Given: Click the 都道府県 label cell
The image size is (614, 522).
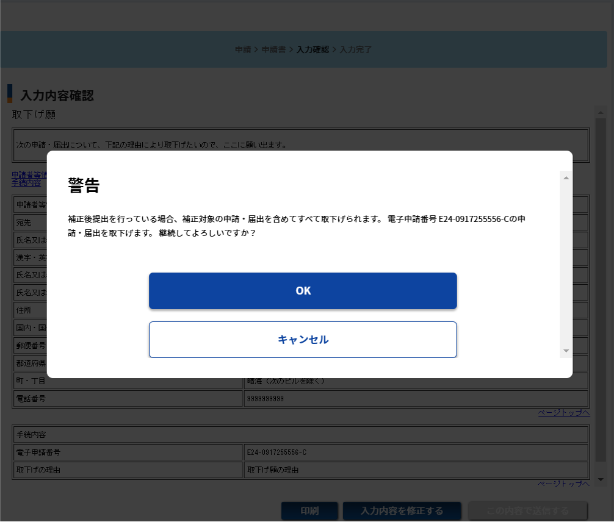Looking at the screenshot, I should click(31, 363).
